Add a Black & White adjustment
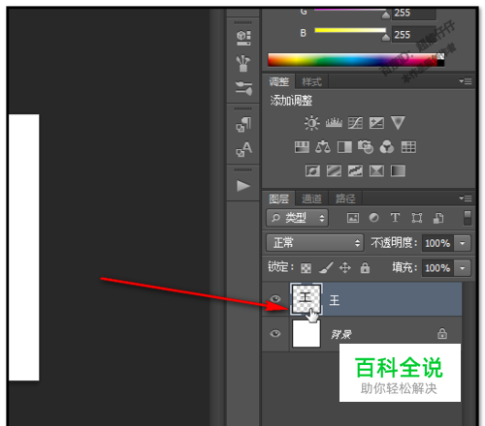This screenshot has width=485, height=426. (x=344, y=147)
